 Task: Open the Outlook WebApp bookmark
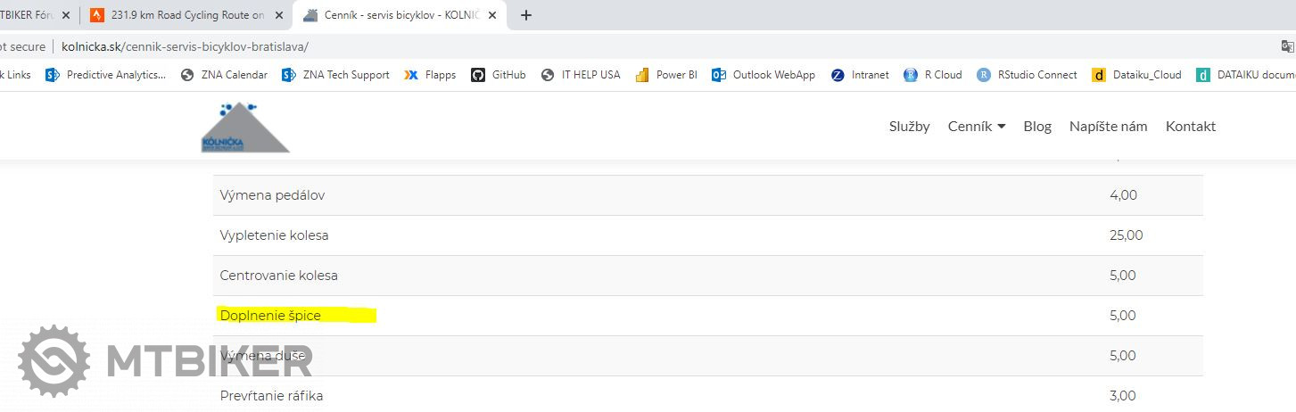pos(764,75)
